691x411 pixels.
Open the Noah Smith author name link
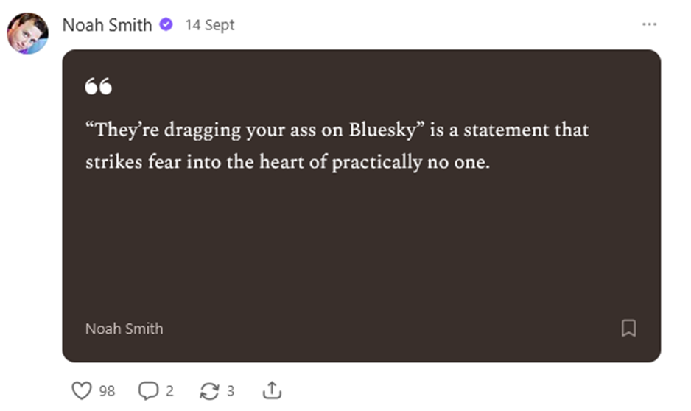click(x=107, y=24)
